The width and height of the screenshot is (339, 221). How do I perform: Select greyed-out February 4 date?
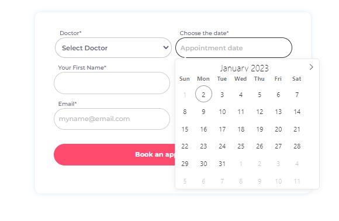click(297, 164)
